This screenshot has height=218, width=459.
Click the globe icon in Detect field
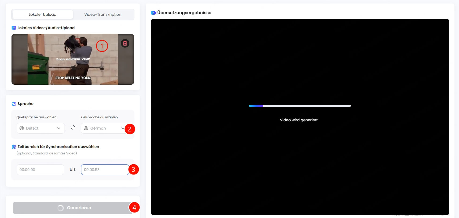pos(22,128)
